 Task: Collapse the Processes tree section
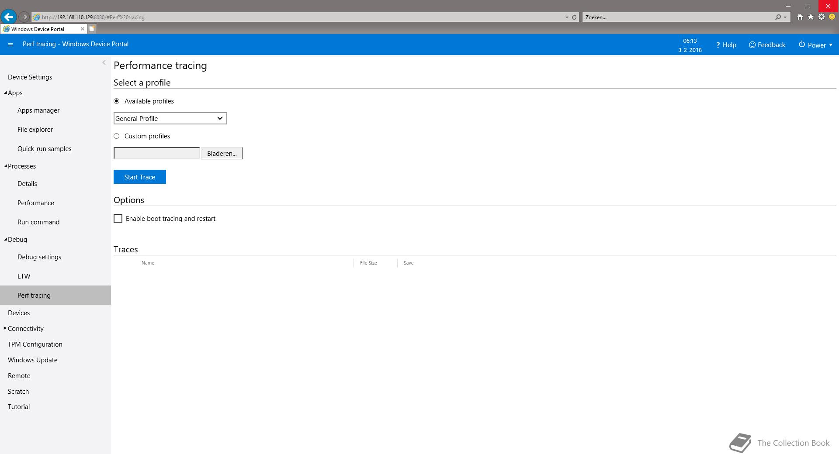coord(5,166)
